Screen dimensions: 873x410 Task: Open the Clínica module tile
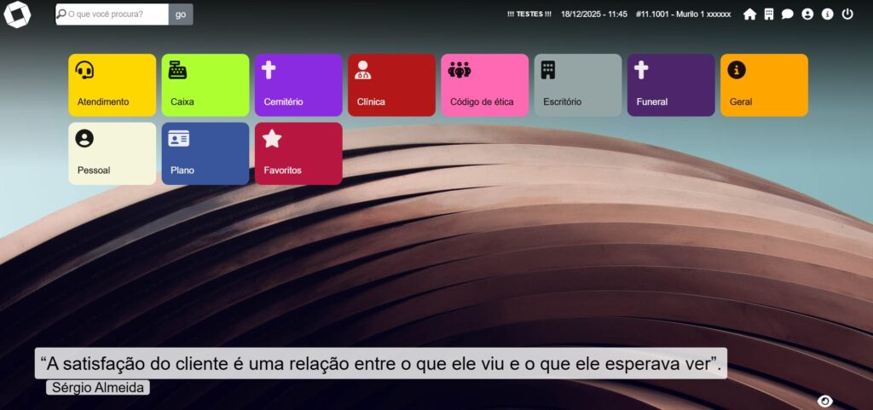pos(391,85)
